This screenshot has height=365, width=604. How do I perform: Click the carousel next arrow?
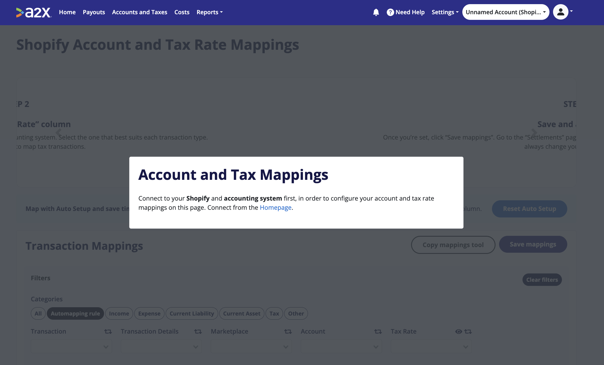pos(534,132)
